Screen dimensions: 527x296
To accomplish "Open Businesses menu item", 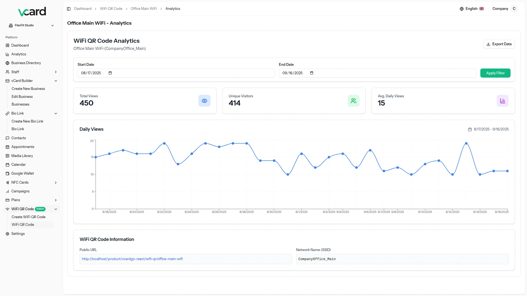I will pos(20,104).
